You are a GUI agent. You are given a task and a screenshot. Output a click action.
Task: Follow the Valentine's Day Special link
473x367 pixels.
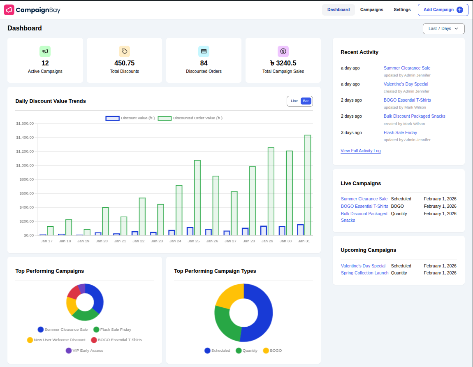(x=406, y=84)
